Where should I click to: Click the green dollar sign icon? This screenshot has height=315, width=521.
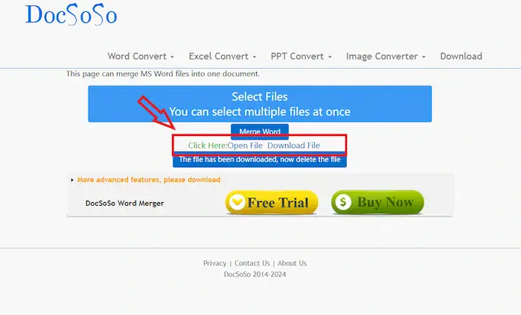342,203
